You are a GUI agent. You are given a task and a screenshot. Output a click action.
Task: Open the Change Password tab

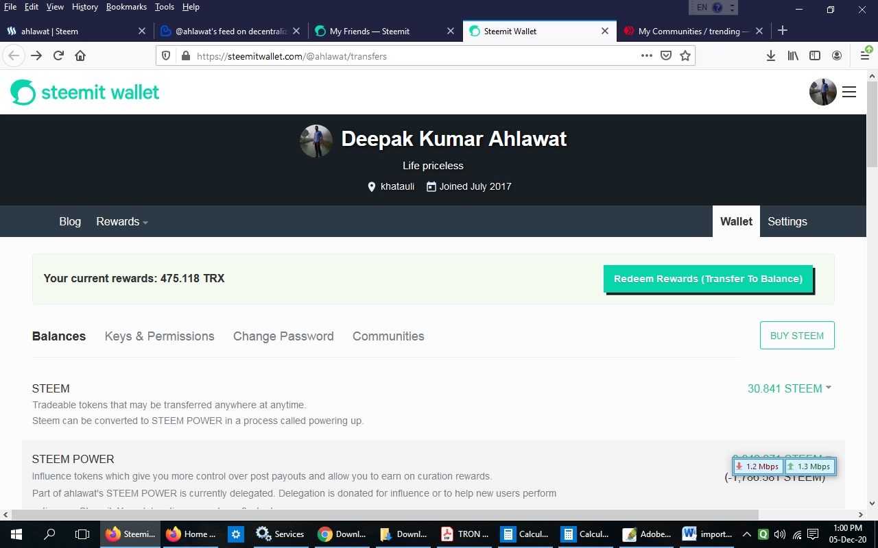coord(283,336)
